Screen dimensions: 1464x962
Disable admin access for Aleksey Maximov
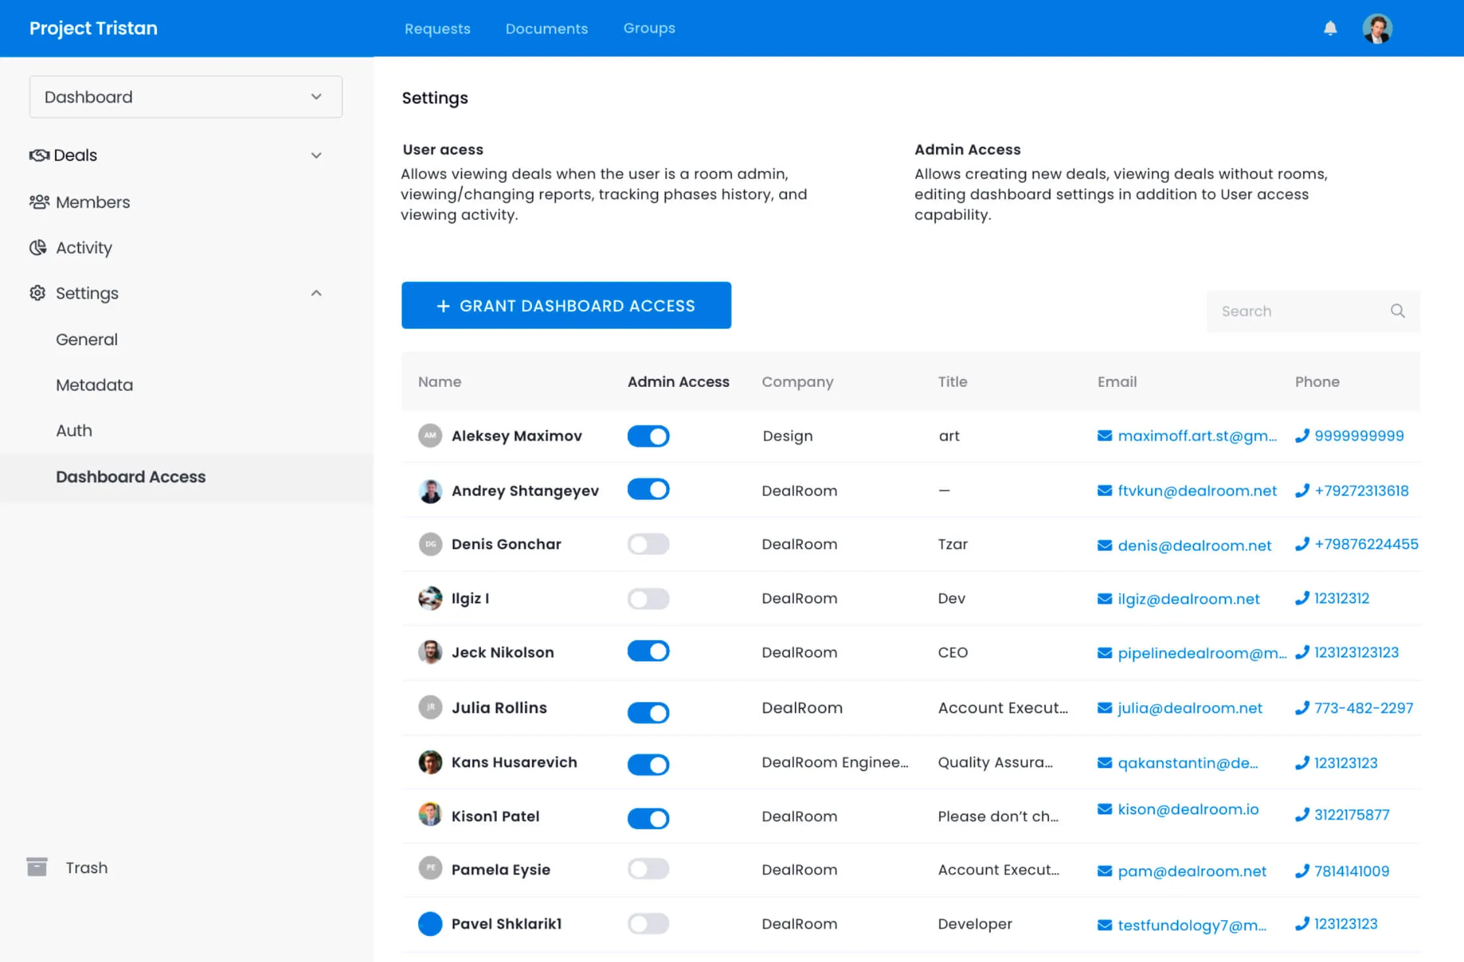[x=648, y=436]
